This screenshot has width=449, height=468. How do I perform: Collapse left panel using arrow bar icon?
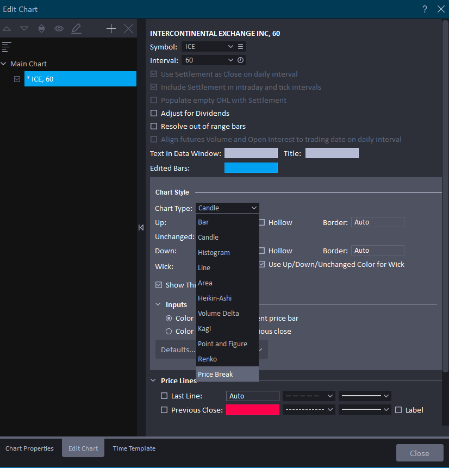[141, 227]
